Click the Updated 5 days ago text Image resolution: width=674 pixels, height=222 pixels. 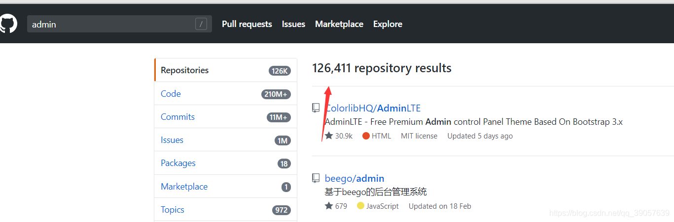coord(480,136)
